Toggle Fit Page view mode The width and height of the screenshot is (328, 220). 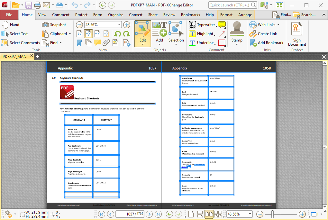88,34
